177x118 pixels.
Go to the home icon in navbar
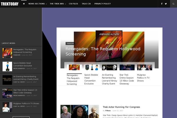(24, 4)
